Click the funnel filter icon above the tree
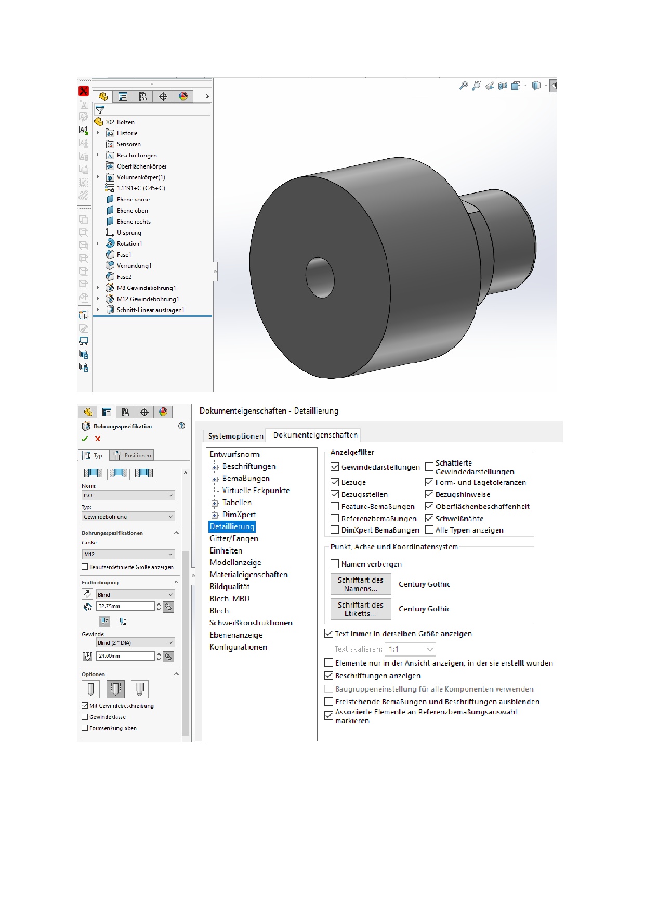This screenshot has height=913, width=645. coord(100,110)
